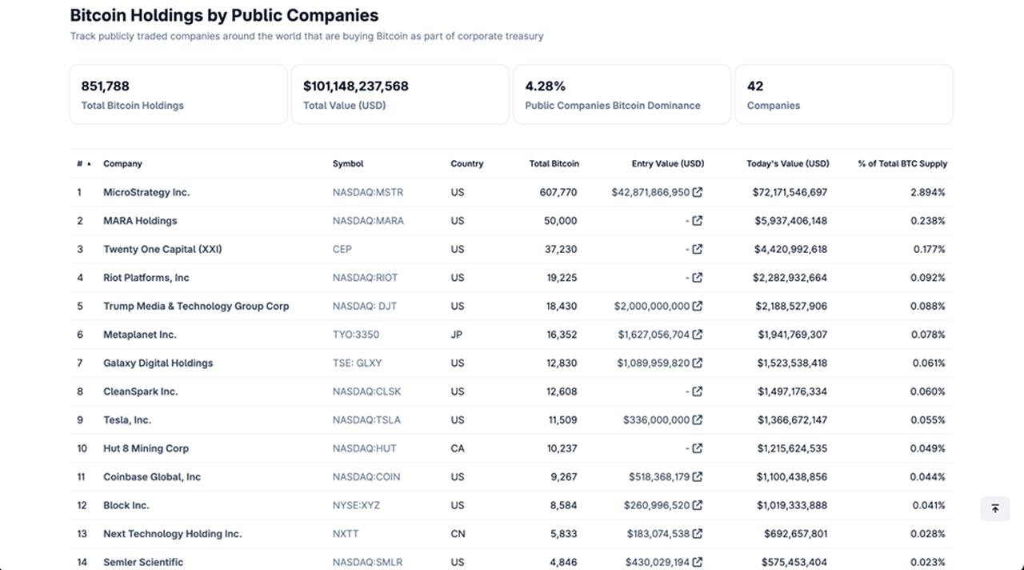Image resolution: width=1024 pixels, height=570 pixels.
Task: Sort by Company column header
Action: 122,163
